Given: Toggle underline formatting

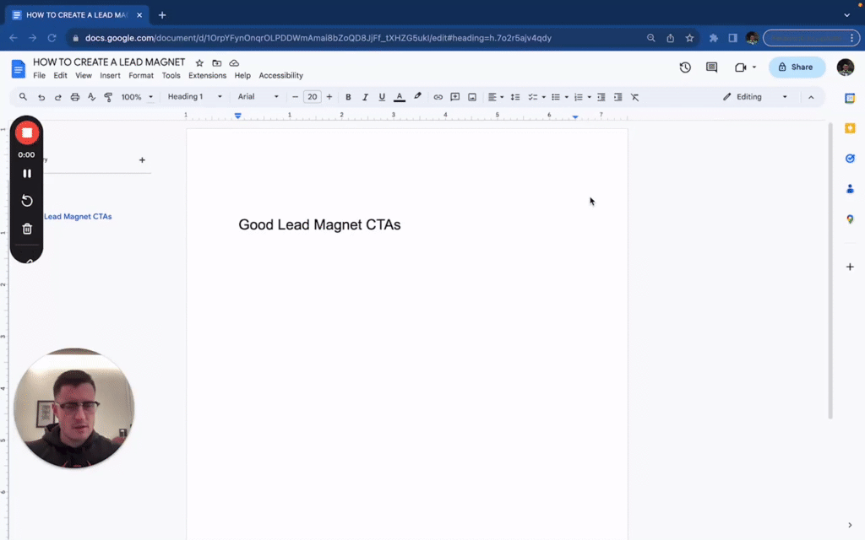Looking at the screenshot, I should pyautogui.click(x=382, y=96).
